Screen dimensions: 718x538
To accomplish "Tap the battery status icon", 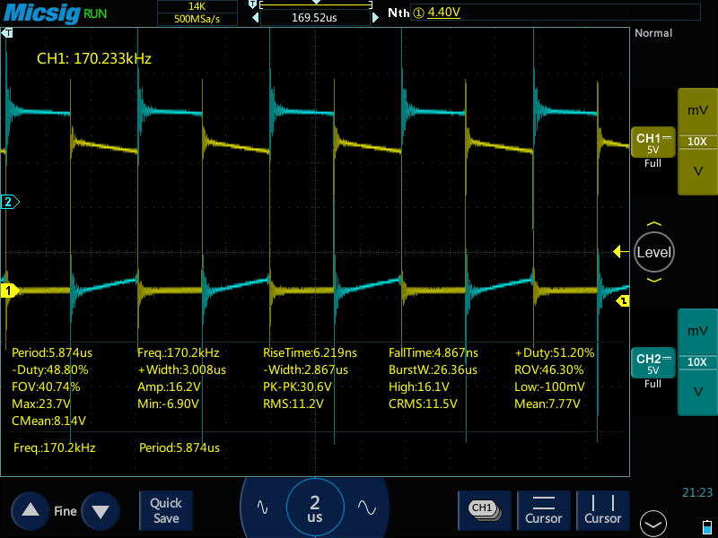I will (706, 526).
